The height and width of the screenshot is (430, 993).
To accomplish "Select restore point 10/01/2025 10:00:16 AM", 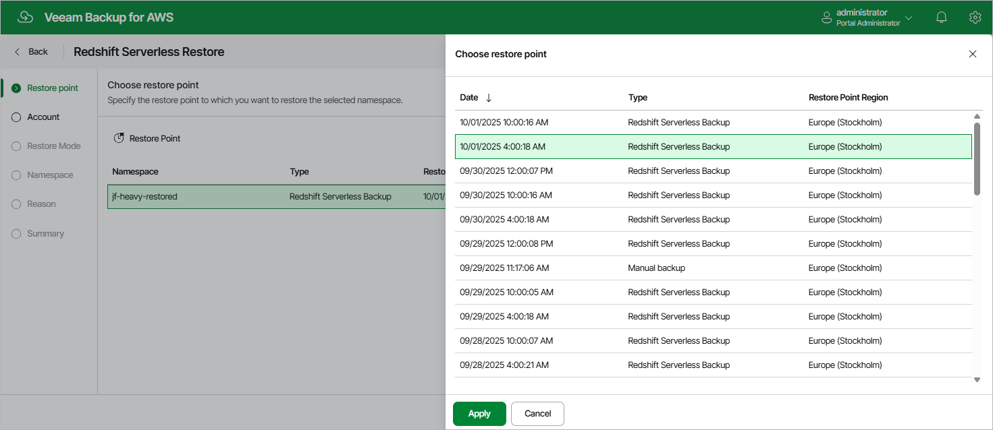I will pyautogui.click(x=714, y=123).
